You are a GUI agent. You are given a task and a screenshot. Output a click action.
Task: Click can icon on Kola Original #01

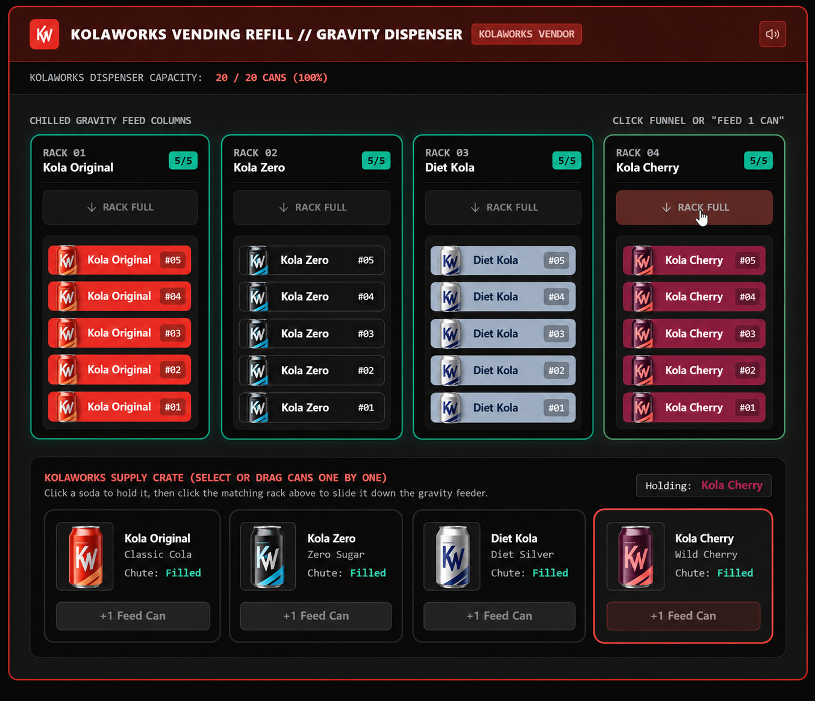point(67,407)
